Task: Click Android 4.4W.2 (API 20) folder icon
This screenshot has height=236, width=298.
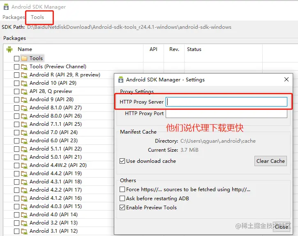Action: 24,165
